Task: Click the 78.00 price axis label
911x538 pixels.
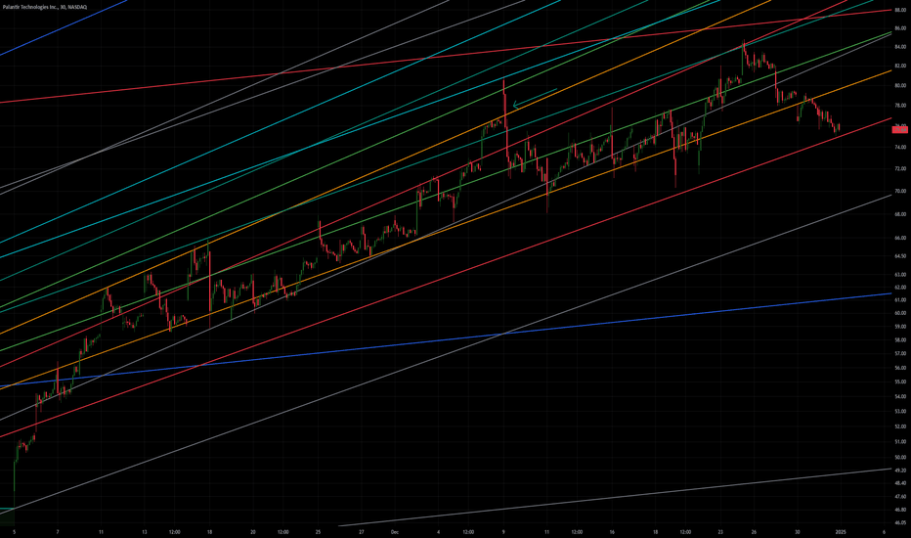Action: [900, 106]
